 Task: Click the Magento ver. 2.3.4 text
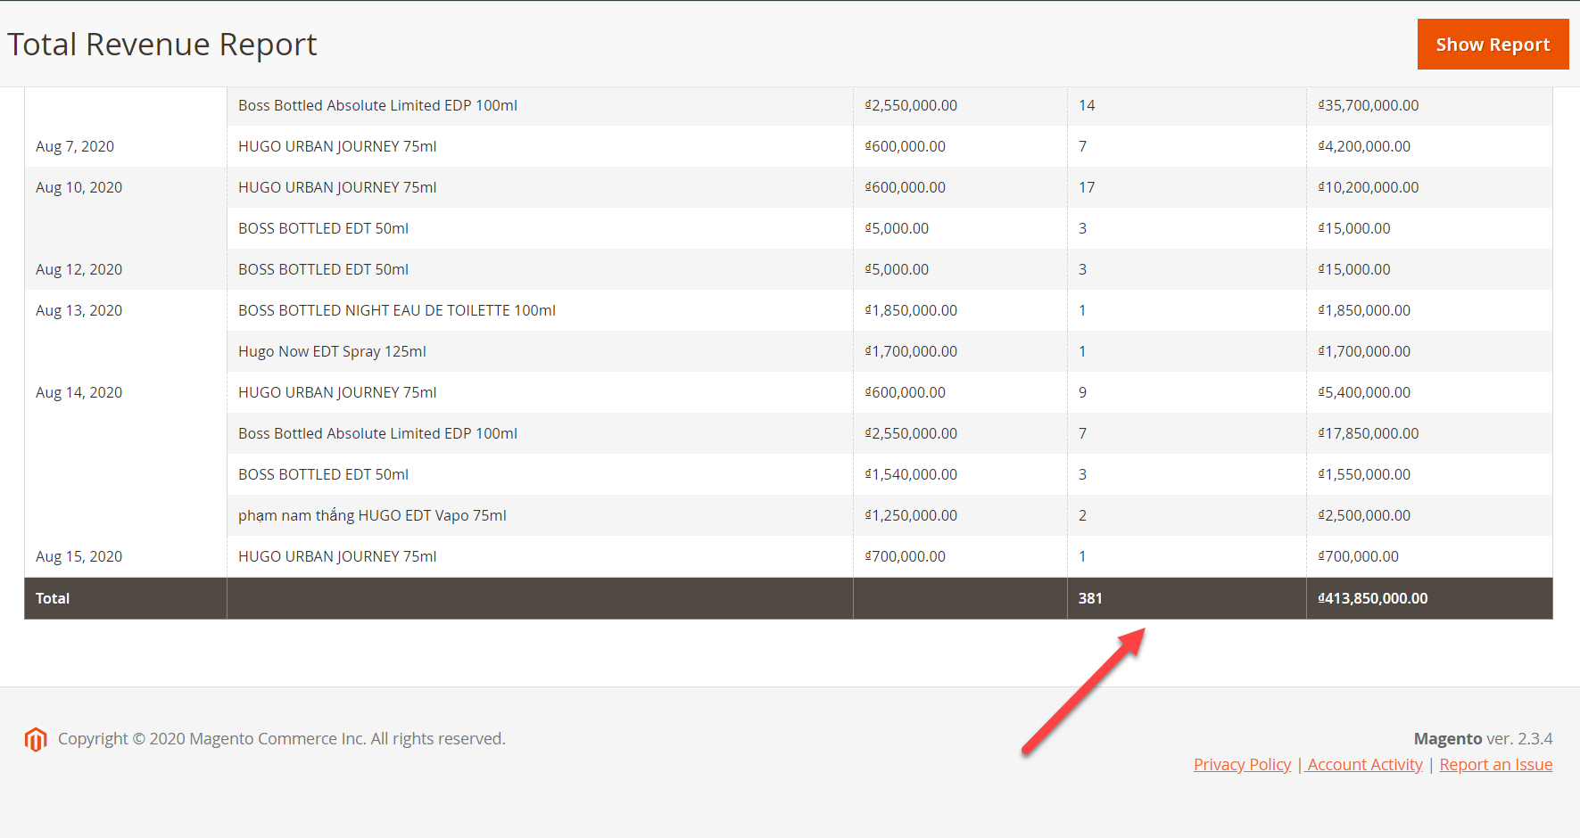pyautogui.click(x=1483, y=739)
